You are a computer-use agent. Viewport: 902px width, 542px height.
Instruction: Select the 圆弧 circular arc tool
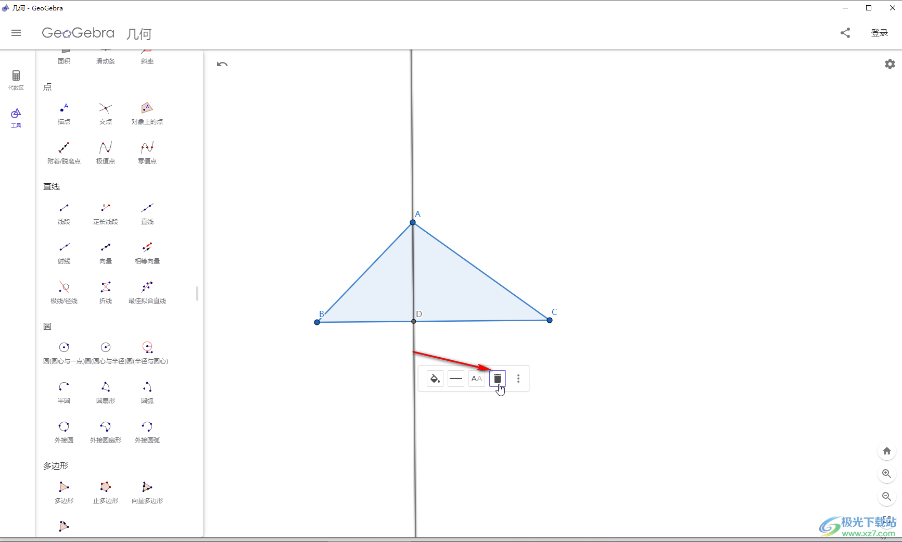coord(147,392)
